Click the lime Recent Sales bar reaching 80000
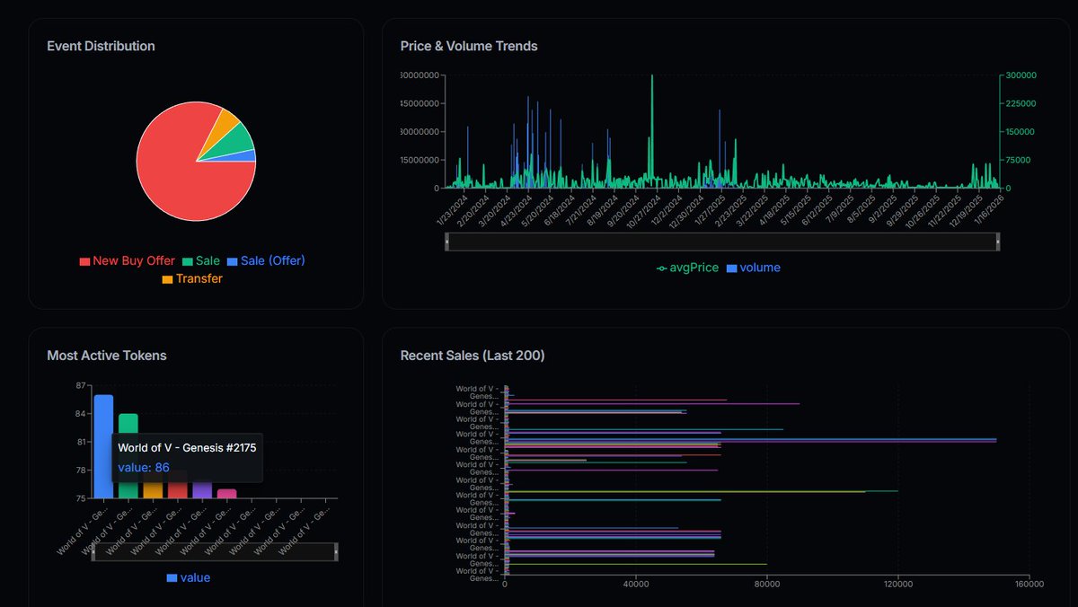 coord(636,564)
